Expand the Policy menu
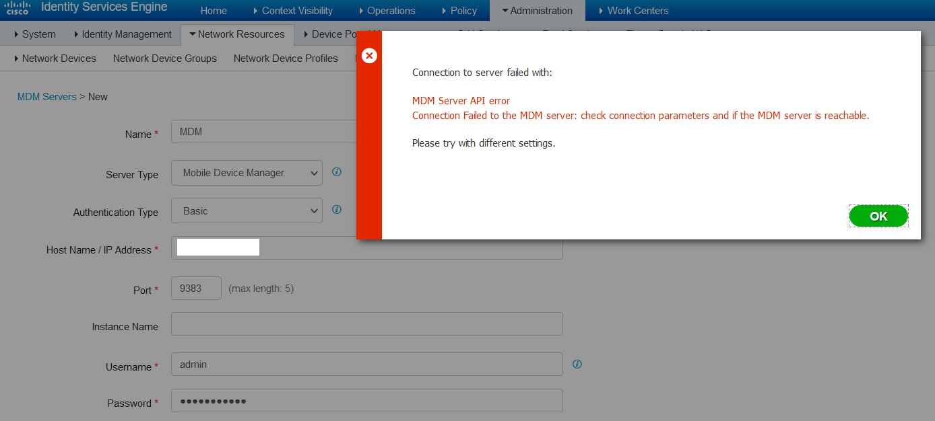Image resolution: width=935 pixels, height=421 pixels. 459,11
